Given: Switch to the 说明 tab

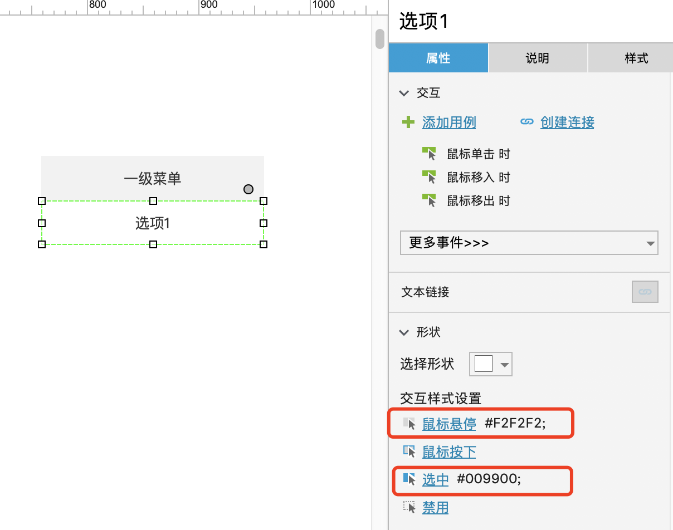Looking at the screenshot, I should coord(538,58).
